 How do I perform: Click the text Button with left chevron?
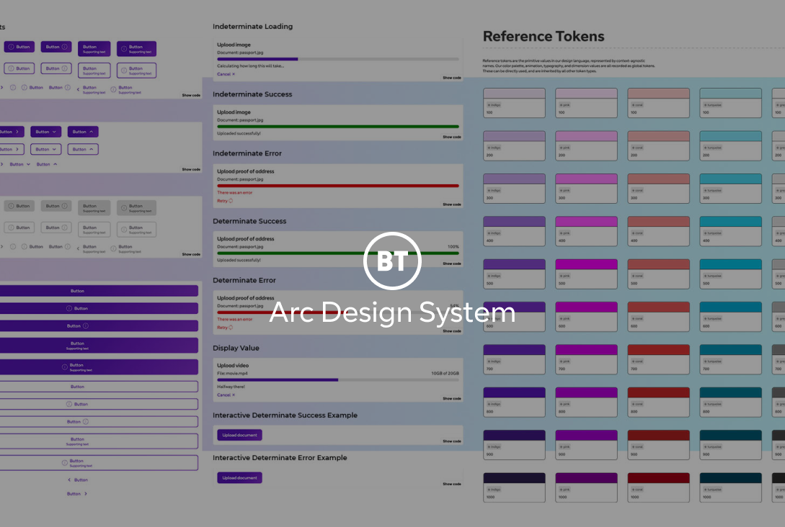(78, 479)
